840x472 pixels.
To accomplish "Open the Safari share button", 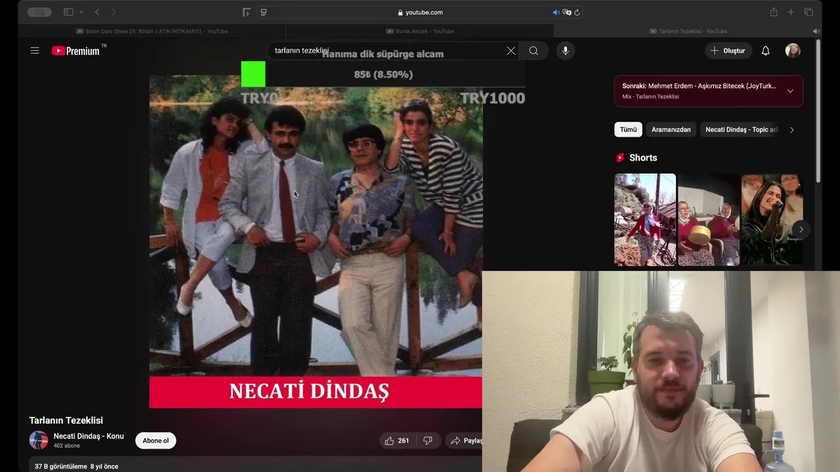I will pyautogui.click(x=774, y=12).
